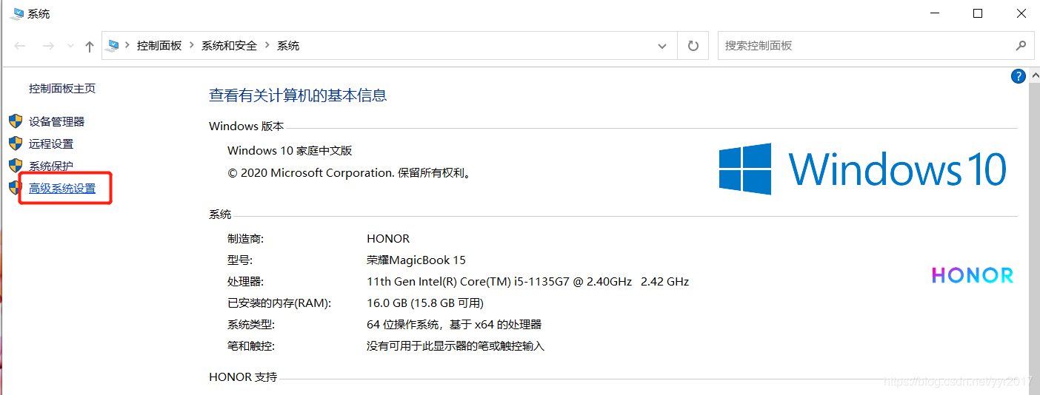Select the 处理器: label

point(245,282)
